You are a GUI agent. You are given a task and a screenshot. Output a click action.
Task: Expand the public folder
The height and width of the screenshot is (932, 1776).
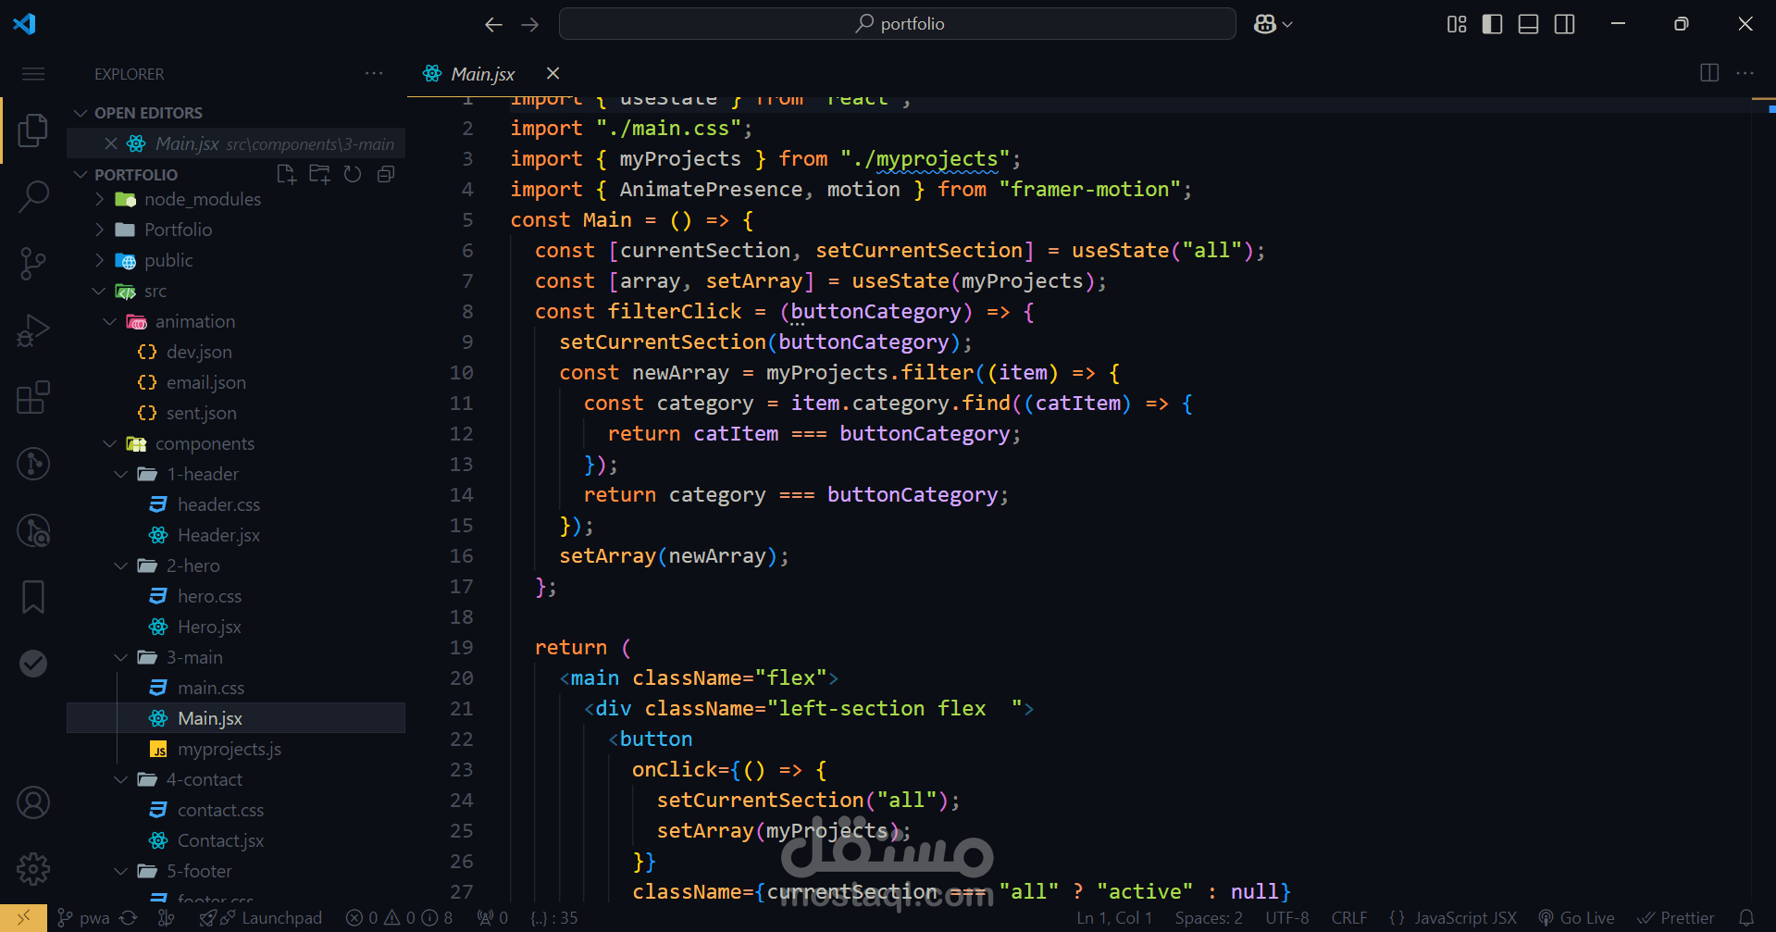pyautogui.click(x=99, y=260)
